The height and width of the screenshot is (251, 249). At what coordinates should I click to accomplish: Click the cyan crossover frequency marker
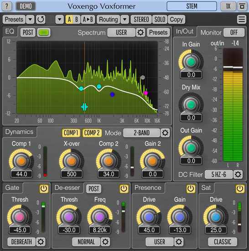(84, 107)
